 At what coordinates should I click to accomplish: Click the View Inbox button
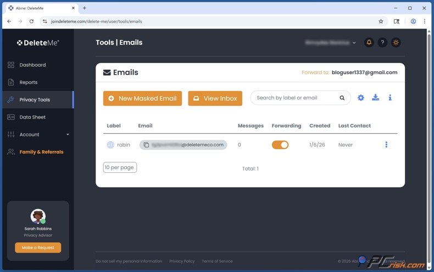coord(215,98)
